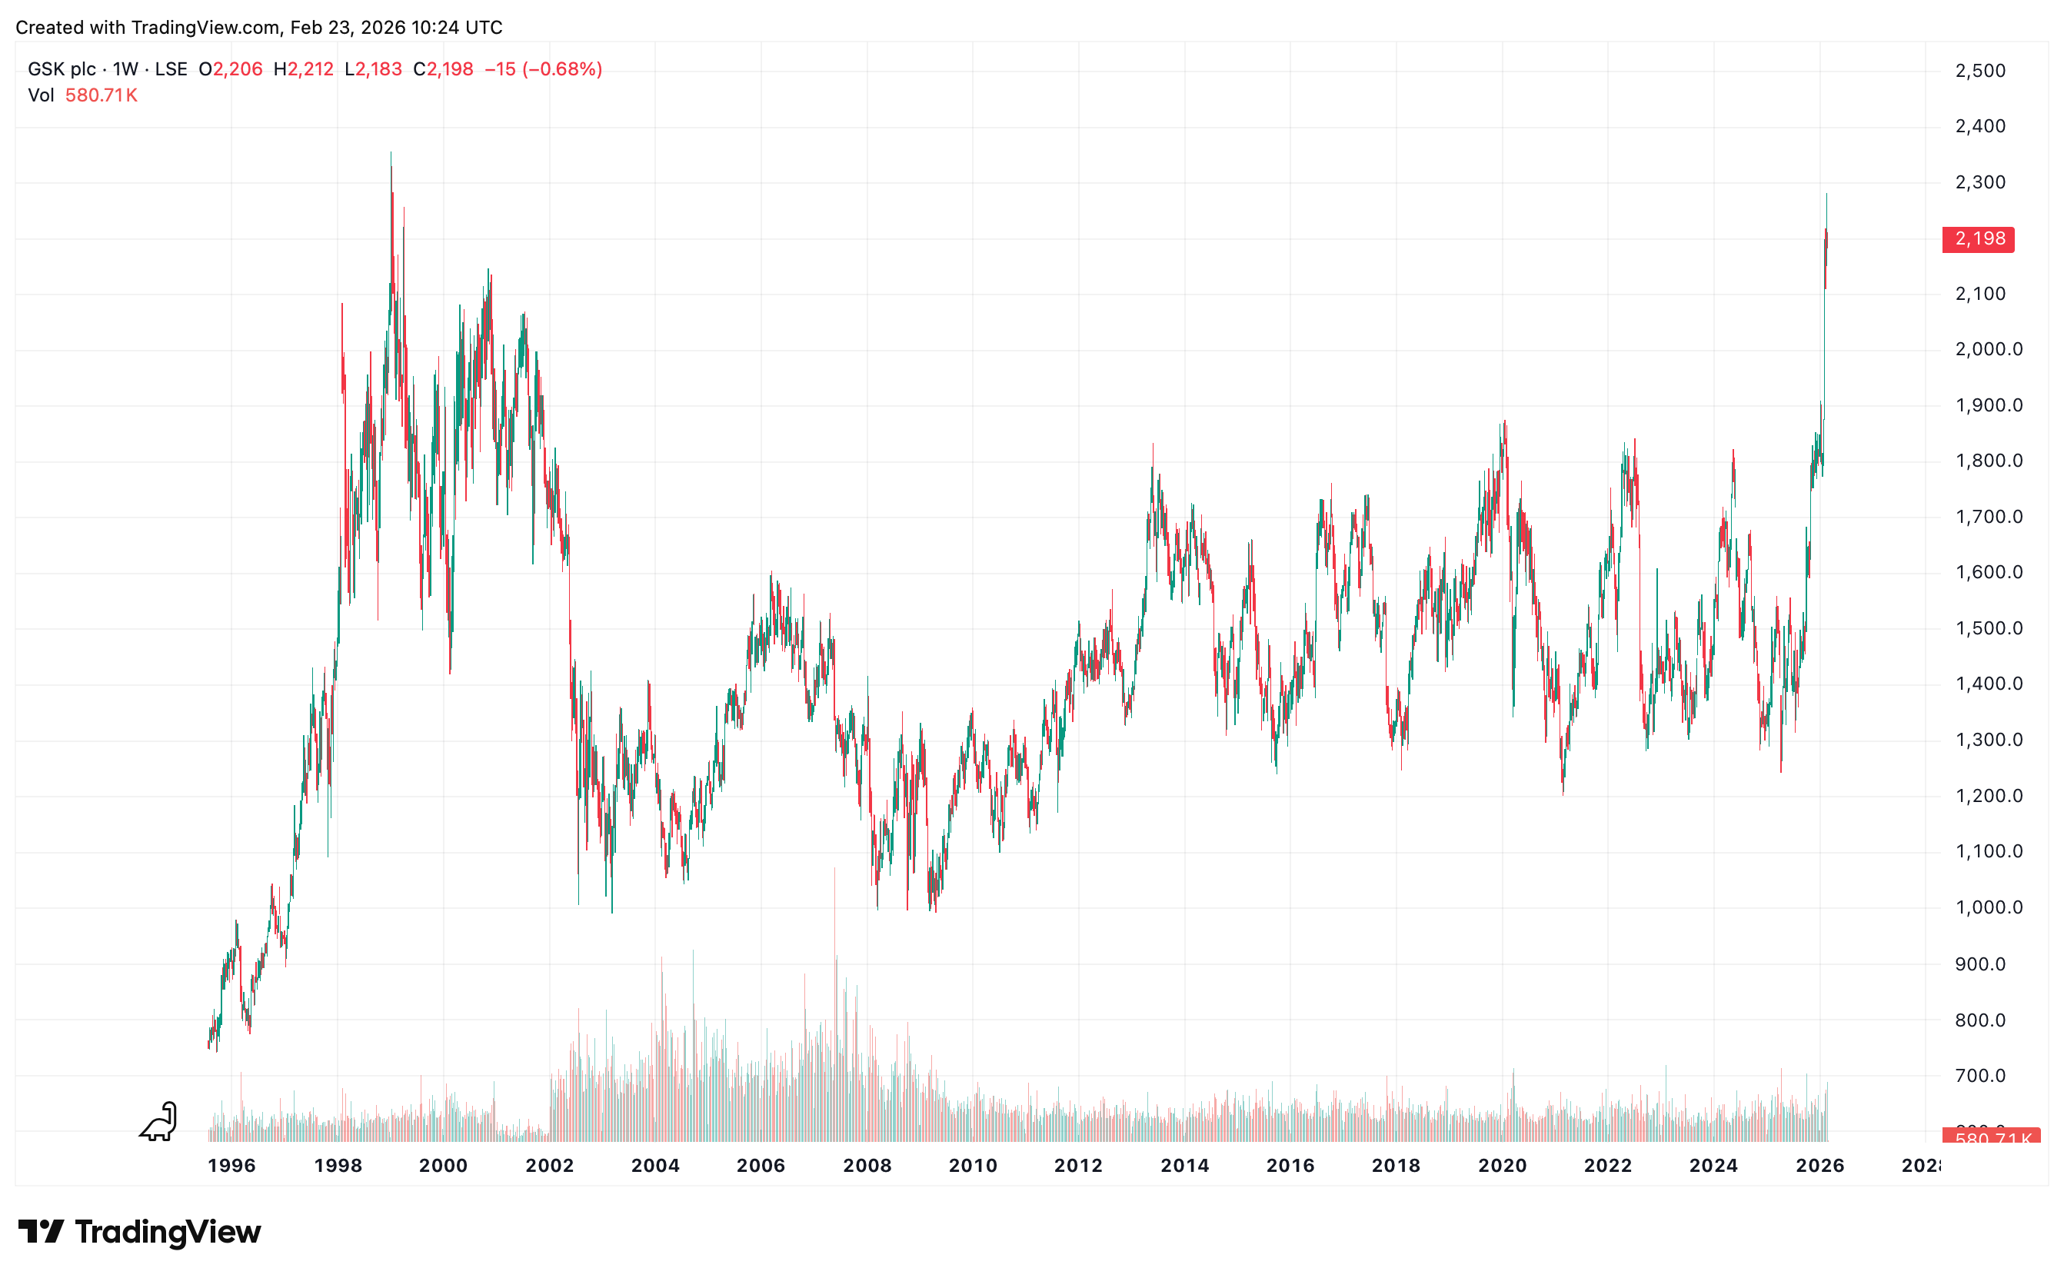Click the −15 (−0.68%) change value
This screenshot has width=2064, height=1278.
click(x=543, y=69)
